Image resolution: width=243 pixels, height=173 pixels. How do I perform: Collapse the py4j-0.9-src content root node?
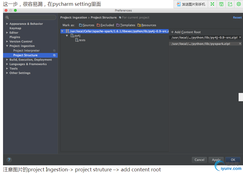pyautogui.click(x=62, y=31)
